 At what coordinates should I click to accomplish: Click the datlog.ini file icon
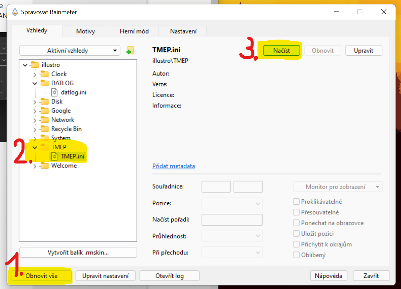coord(54,92)
